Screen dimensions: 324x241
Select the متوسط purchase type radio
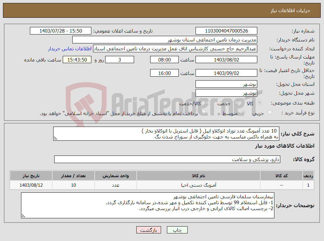[x=243, y=112]
